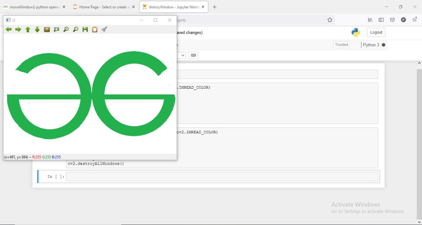Click Python 3 kernel name
This screenshot has height=225, width=422.
coord(371,45)
